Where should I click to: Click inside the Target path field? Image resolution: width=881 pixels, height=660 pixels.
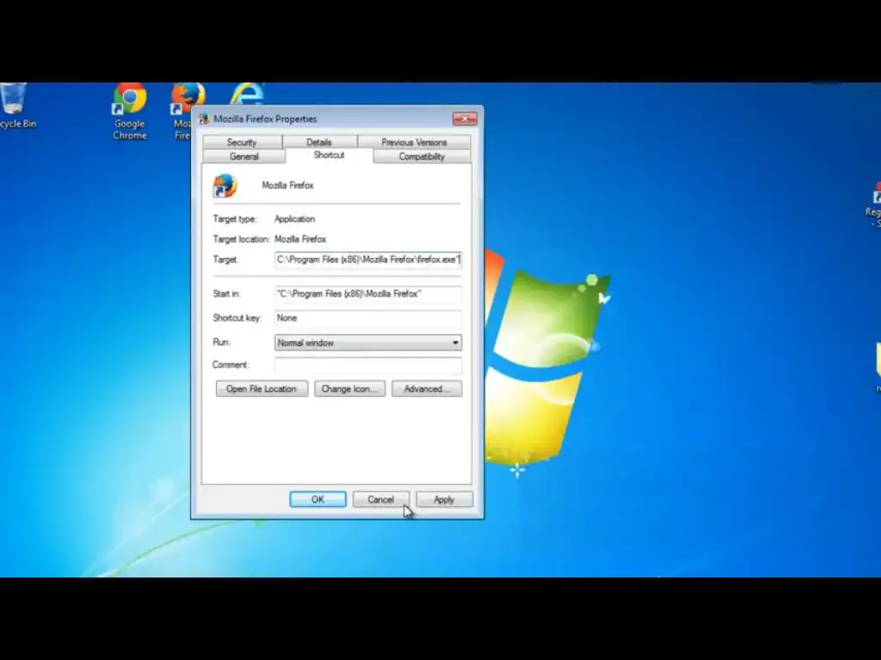coord(368,260)
